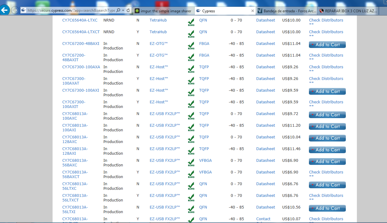
Task: Click the RoHS icon for CY7C67200-48BAXI
Action: tap(191, 46)
